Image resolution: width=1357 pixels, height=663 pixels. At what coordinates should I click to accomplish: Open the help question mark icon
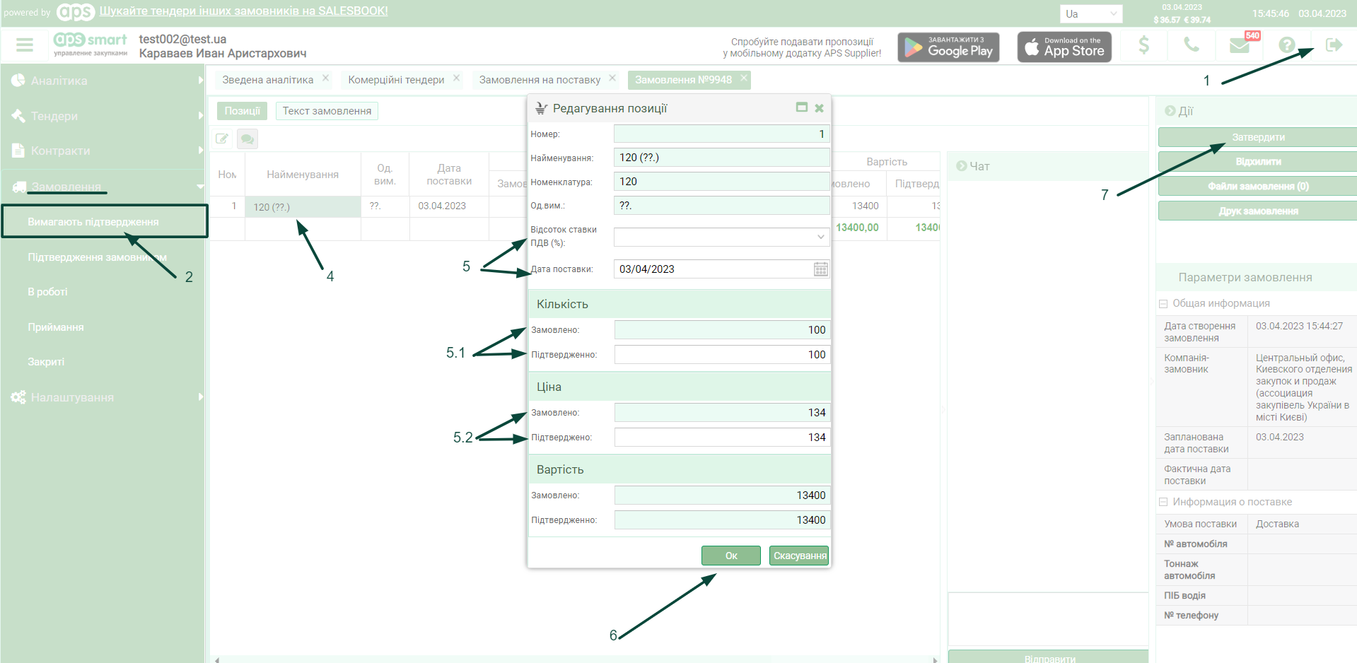(x=1287, y=46)
